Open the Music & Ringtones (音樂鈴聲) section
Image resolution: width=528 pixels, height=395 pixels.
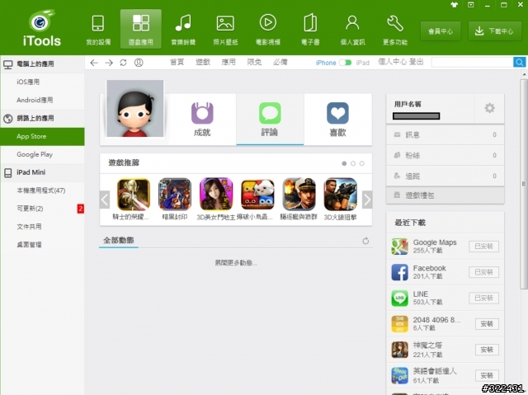[x=183, y=30]
